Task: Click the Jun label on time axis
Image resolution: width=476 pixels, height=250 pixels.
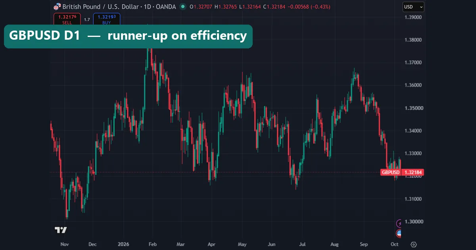Action: 272,244
